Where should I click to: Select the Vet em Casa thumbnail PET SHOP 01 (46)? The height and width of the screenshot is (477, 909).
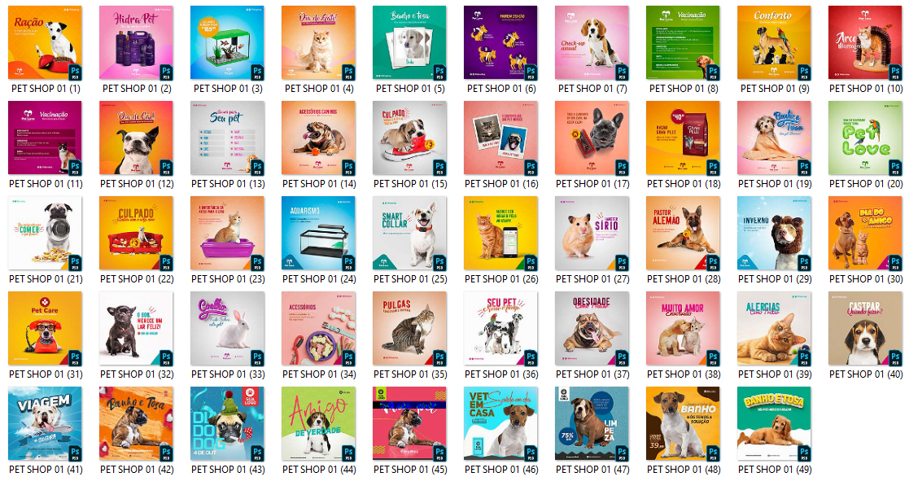500,423
